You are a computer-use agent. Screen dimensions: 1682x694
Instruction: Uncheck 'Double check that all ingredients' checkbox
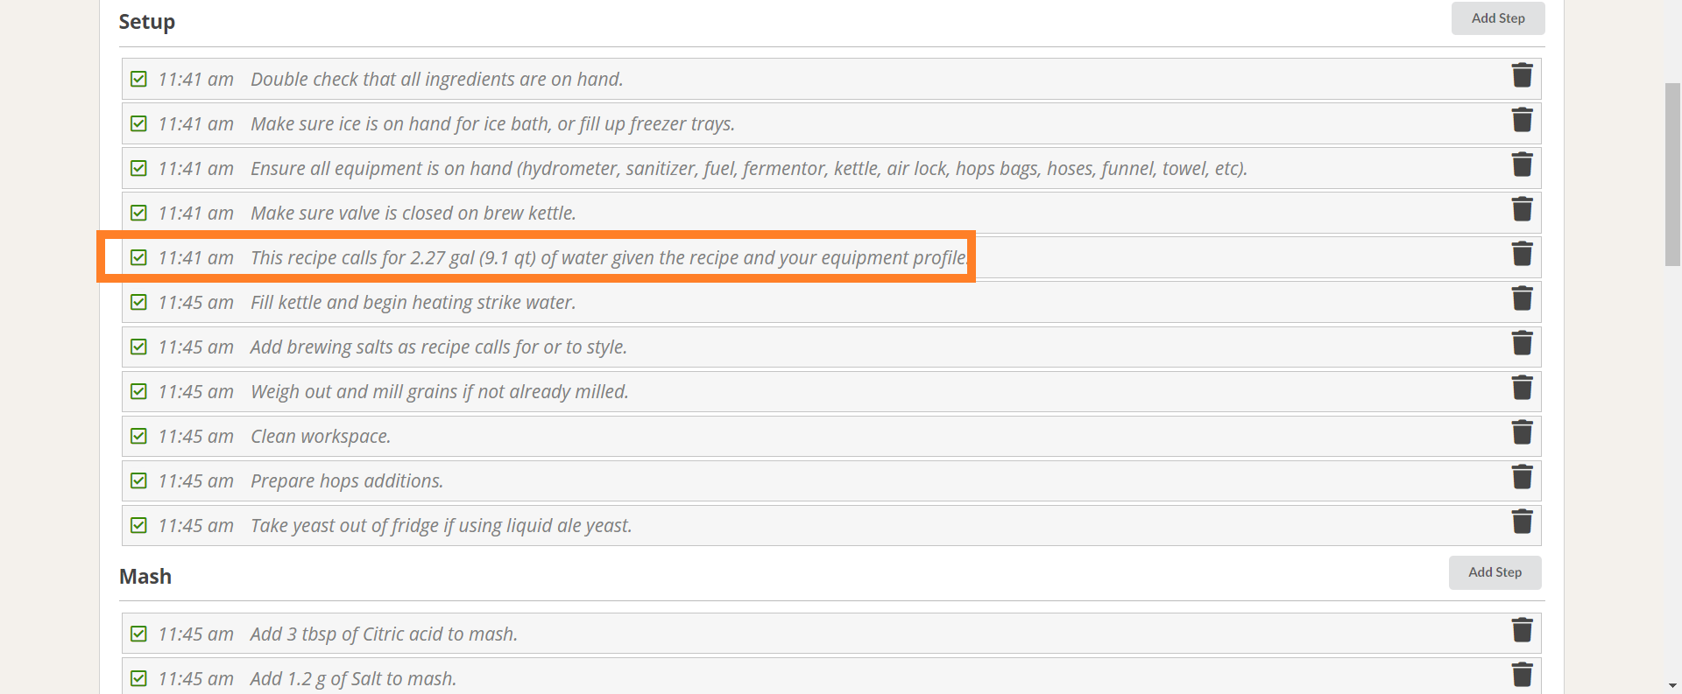pyautogui.click(x=138, y=79)
